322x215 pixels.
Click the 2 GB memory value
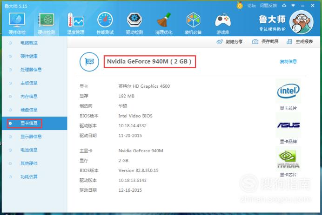coord(123,161)
